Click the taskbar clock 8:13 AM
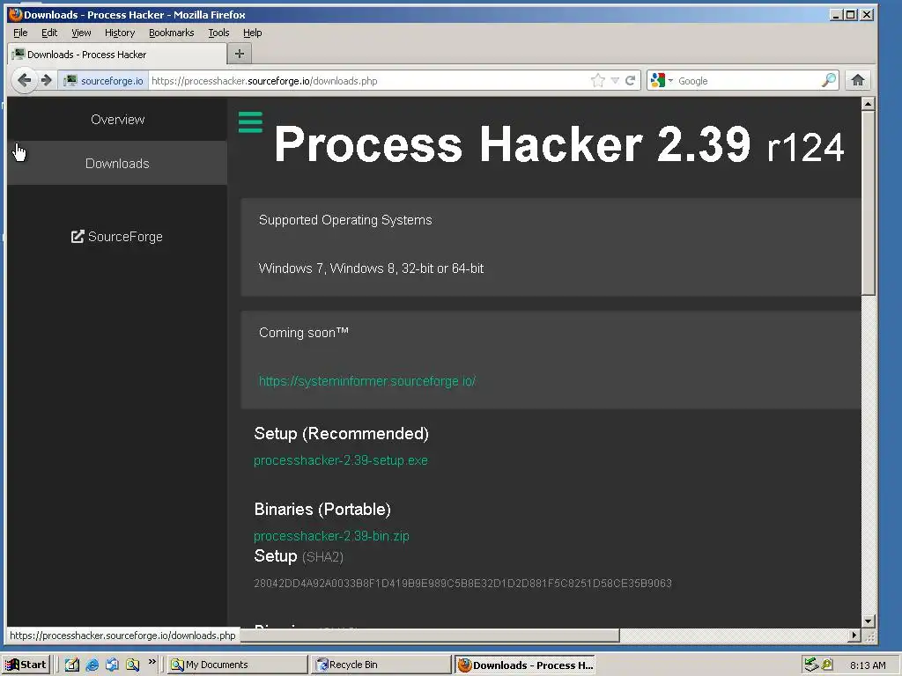Screen dimensions: 902x676 coord(868,665)
